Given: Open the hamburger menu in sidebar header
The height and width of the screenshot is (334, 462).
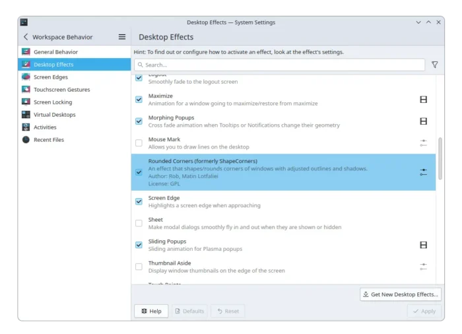Looking at the screenshot, I should point(121,37).
